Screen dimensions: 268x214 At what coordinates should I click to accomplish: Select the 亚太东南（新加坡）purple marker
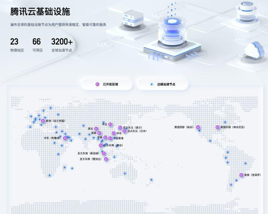[x=104, y=153]
